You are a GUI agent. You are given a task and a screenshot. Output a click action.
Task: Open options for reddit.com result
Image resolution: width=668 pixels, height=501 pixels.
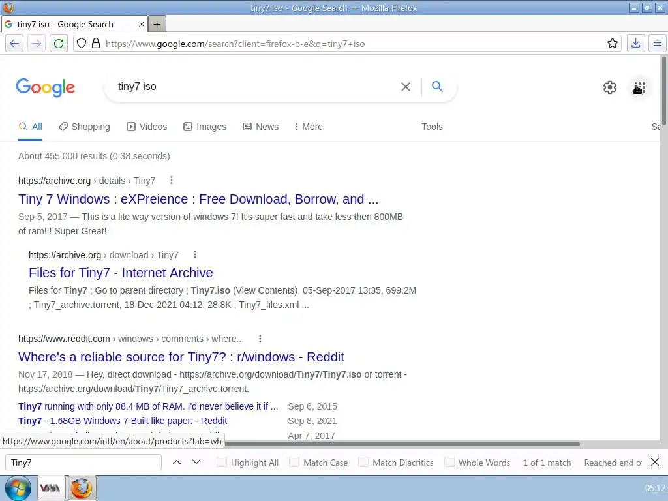pyautogui.click(x=260, y=339)
